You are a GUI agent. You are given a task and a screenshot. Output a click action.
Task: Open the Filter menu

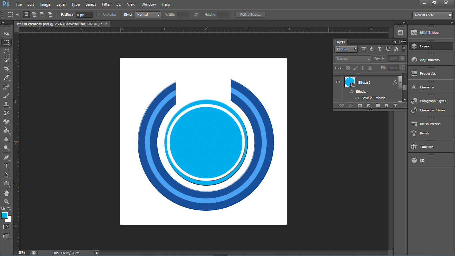coord(106,4)
